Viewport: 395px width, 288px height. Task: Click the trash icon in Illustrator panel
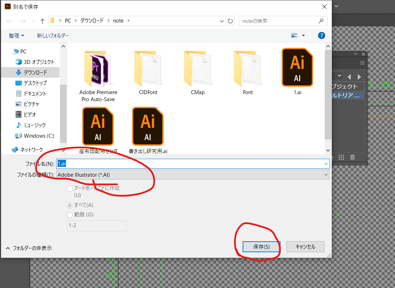click(353, 157)
